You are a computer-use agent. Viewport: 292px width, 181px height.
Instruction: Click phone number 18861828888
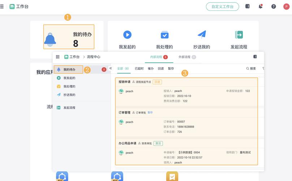point(186,127)
